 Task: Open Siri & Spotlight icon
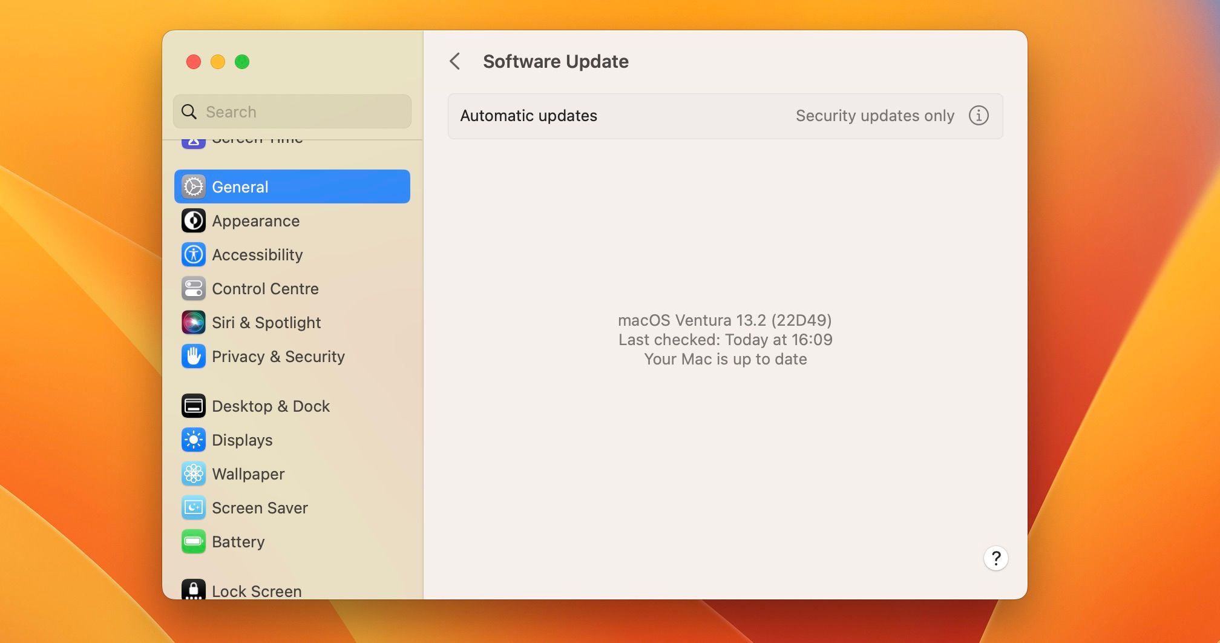(194, 323)
